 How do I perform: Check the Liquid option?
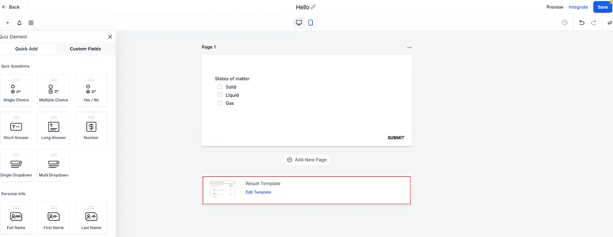220,95
